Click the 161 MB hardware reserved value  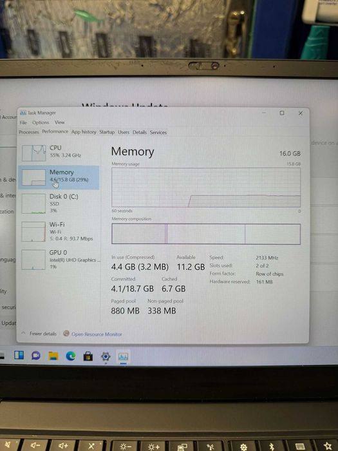click(x=264, y=282)
